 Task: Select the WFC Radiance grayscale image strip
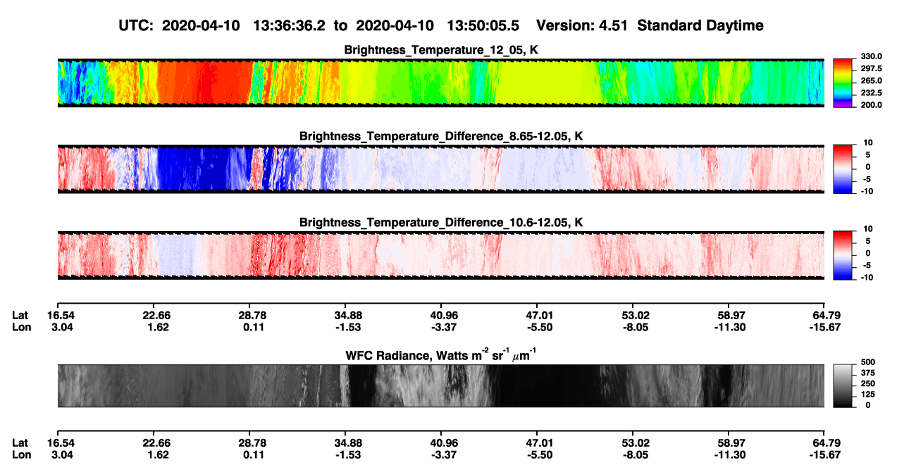(x=440, y=385)
